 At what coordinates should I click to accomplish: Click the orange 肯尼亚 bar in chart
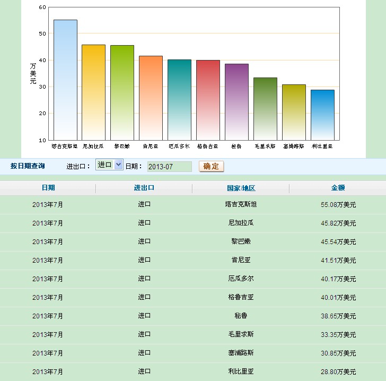tap(151, 98)
